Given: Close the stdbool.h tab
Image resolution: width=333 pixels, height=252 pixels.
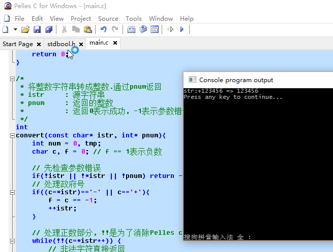Looking at the screenshot, I should 81,44.
